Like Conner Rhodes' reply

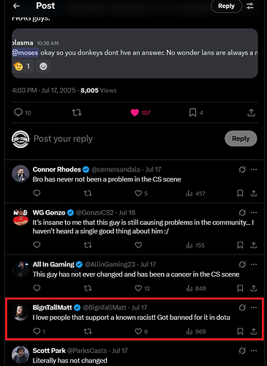(141, 193)
